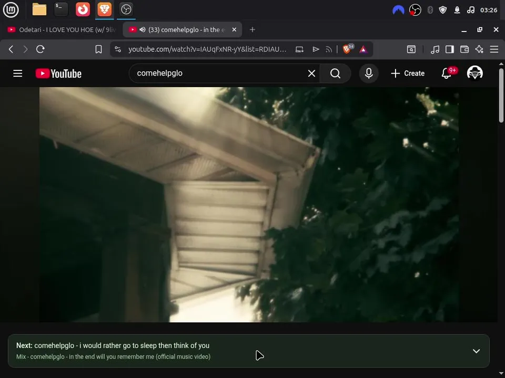Open the Leo AI assistant icon

coord(479,49)
